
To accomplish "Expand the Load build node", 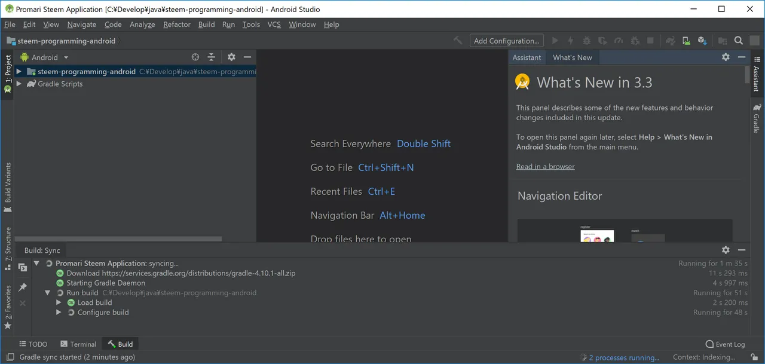I will pyautogui.click(x=59, y=302).
